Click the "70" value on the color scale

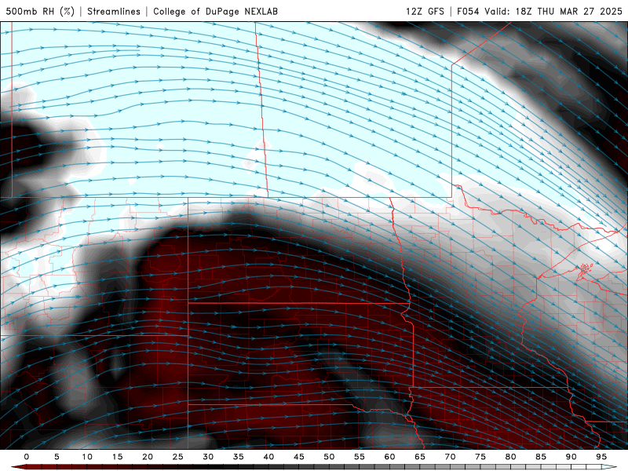pyautogui.click(x=450, y=457)
